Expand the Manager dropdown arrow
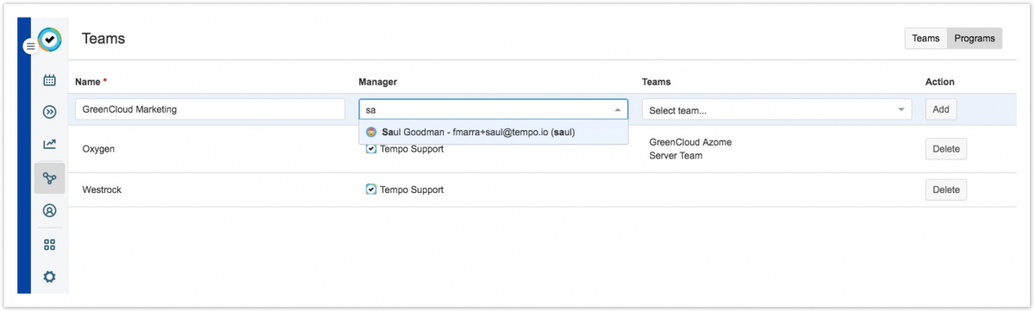Image resolution: width=1034 pixels, height=311 pixels. (x=617, y=110)
